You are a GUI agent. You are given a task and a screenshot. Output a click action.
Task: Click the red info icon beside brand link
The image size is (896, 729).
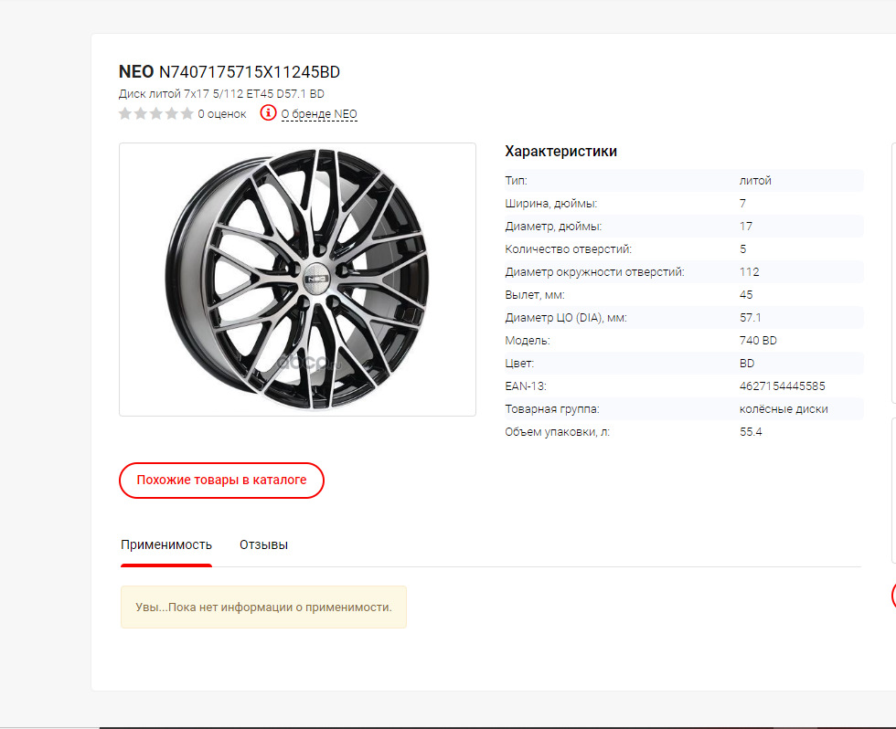pyautogui.click(x=268, y=113)
